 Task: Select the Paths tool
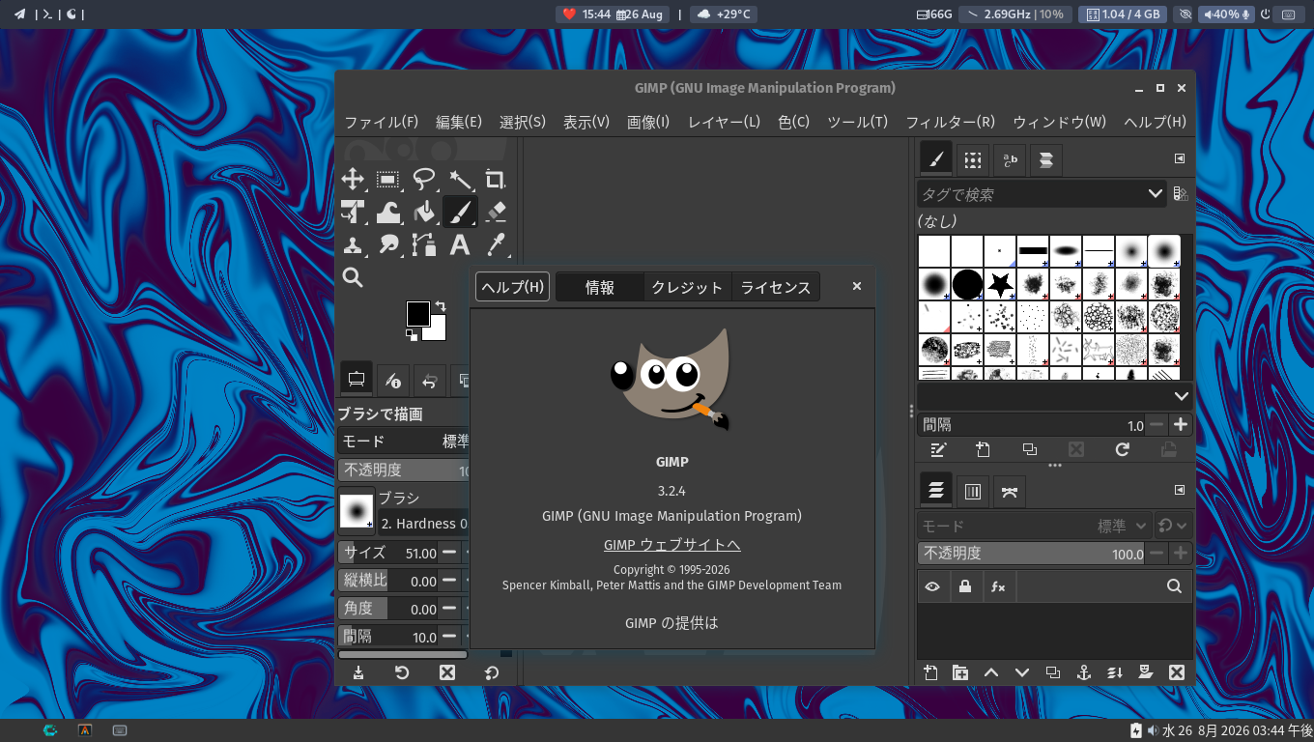tap(424, 244)
